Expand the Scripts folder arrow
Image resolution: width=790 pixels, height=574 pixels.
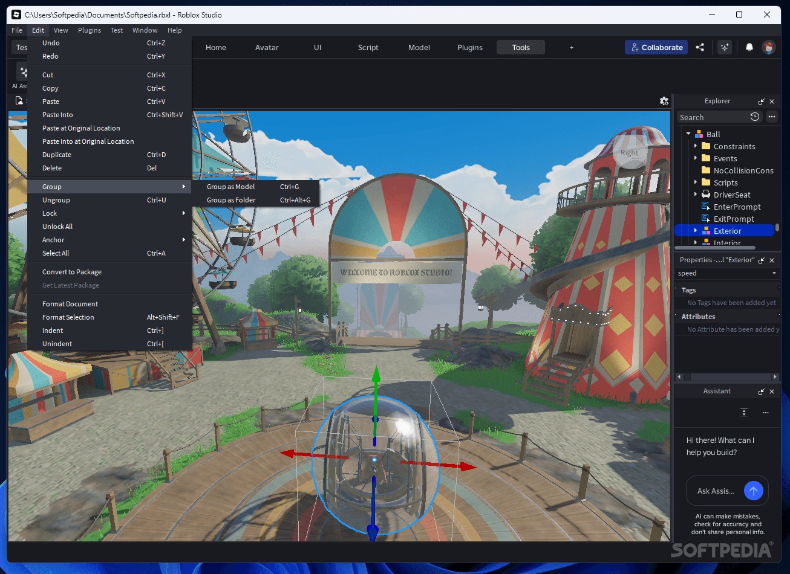point(696,182)
